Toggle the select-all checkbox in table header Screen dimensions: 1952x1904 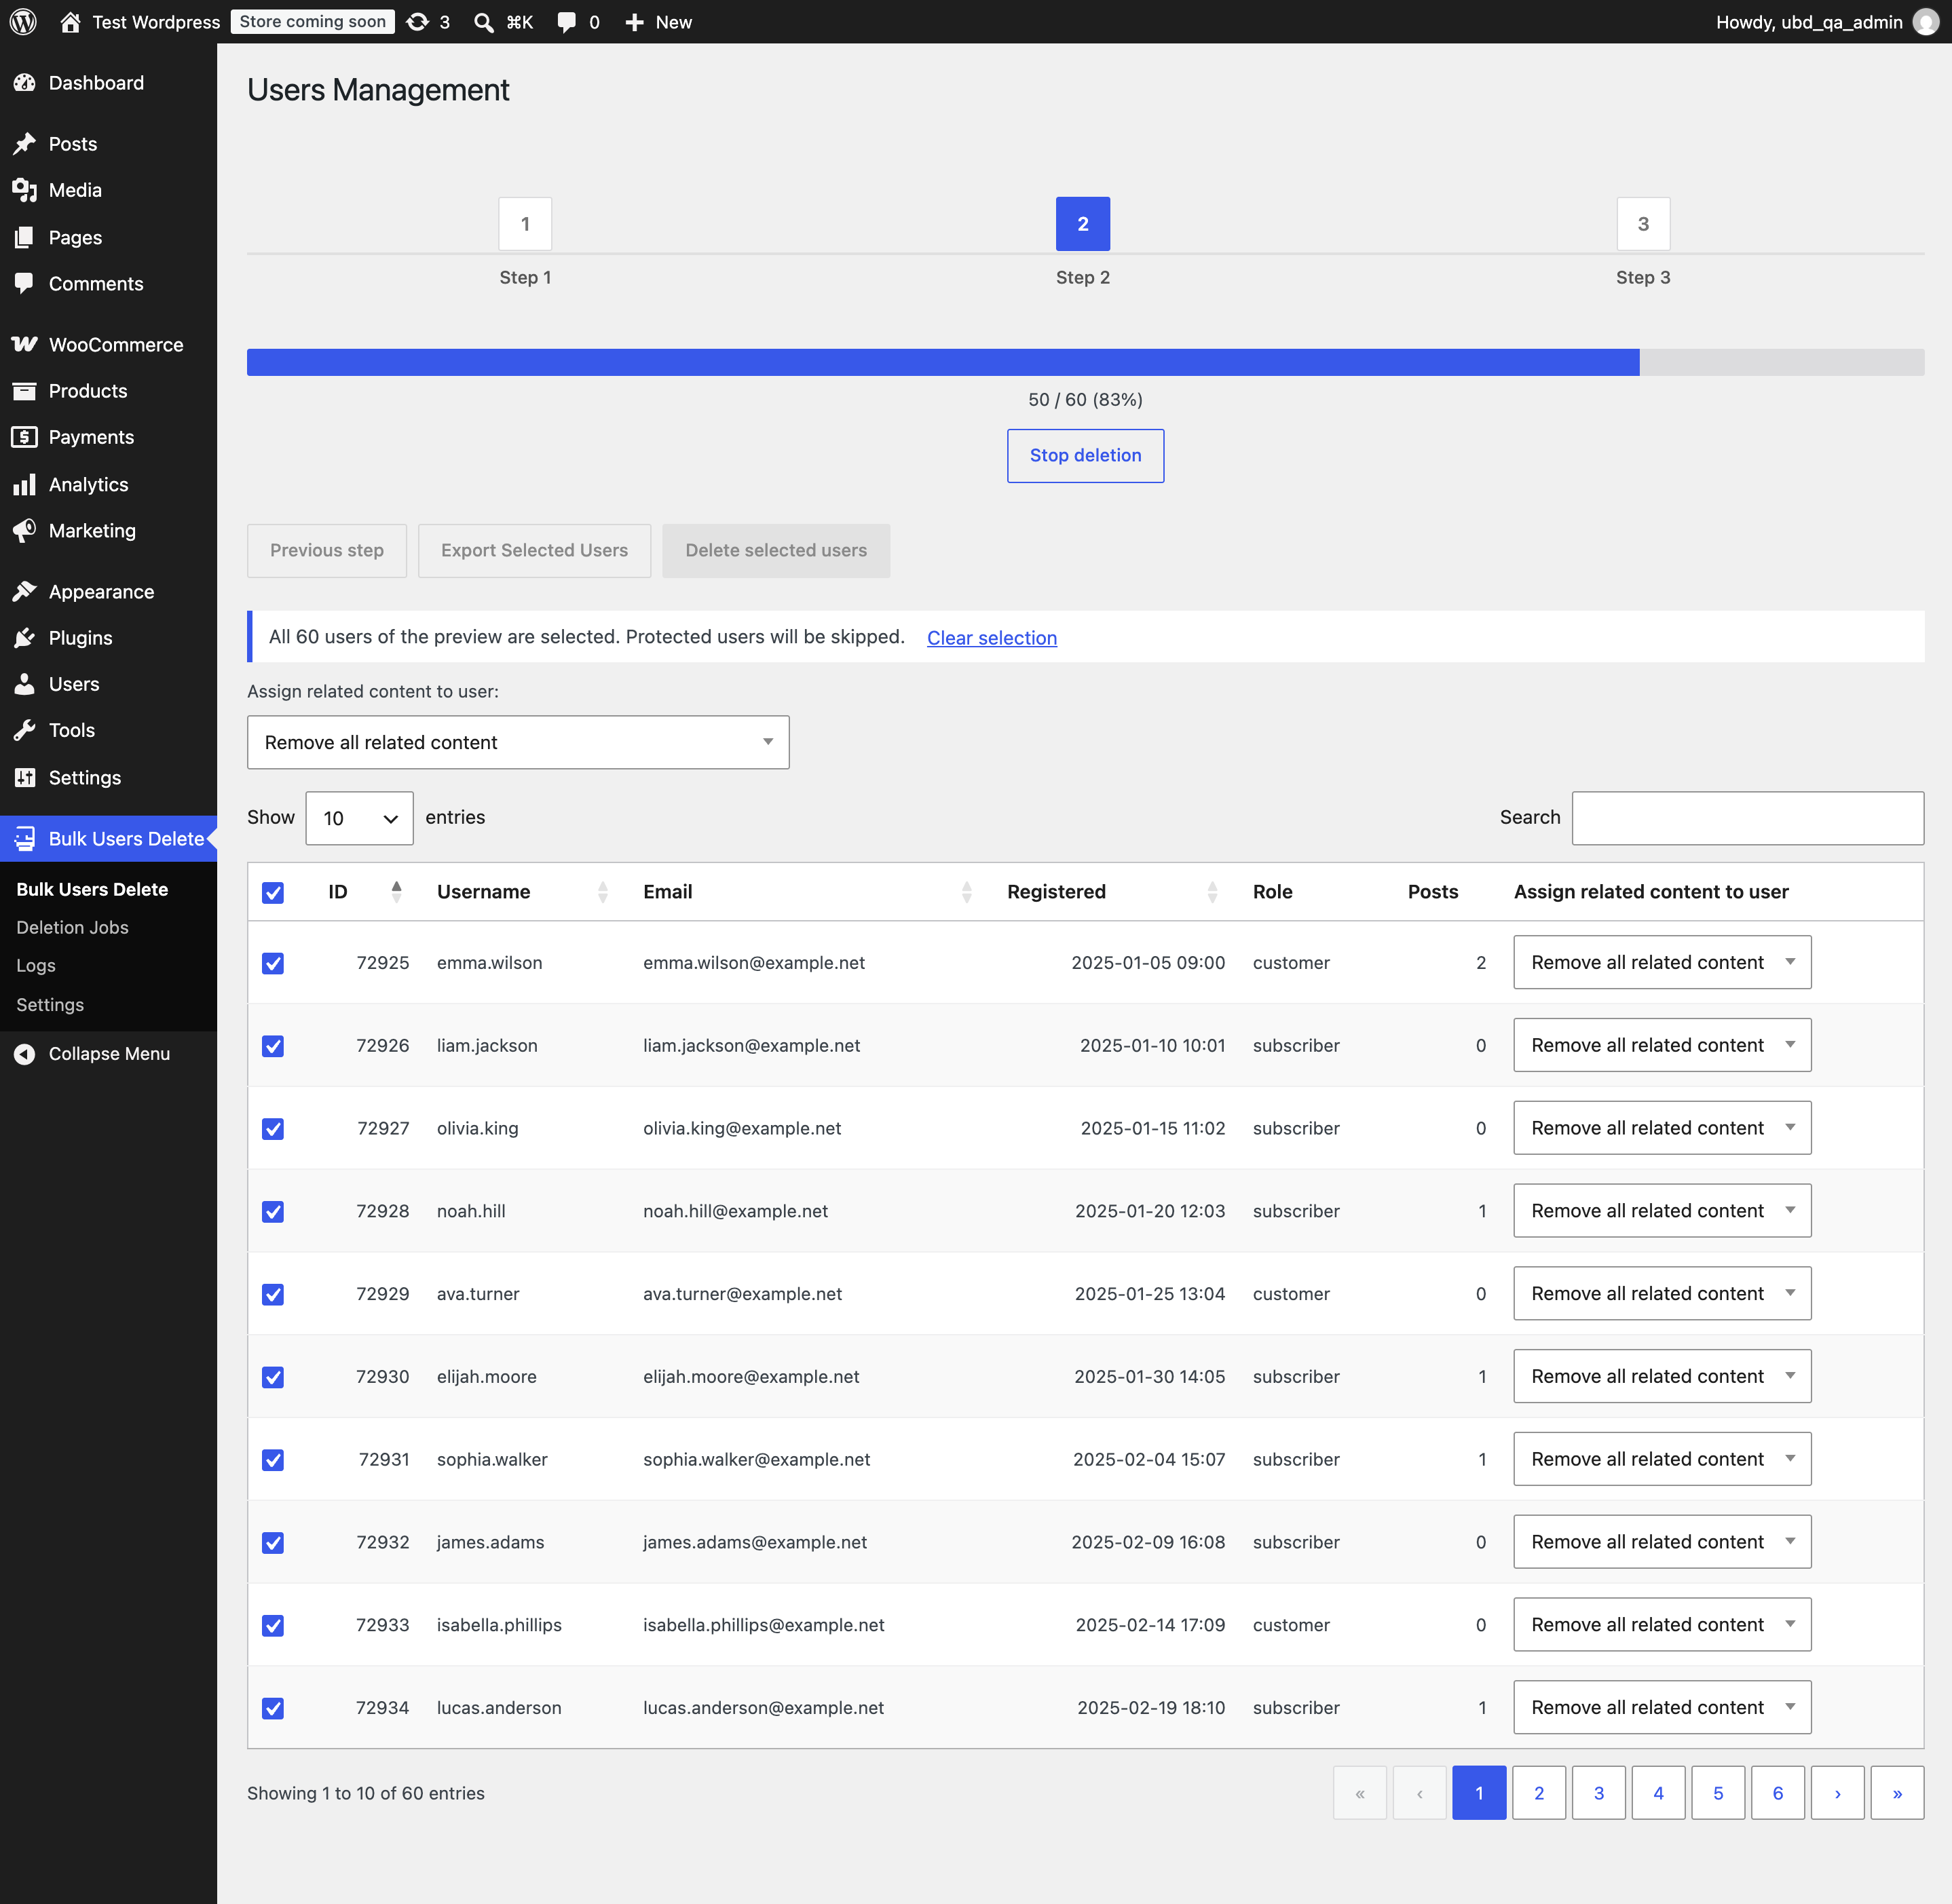point(273,893)
